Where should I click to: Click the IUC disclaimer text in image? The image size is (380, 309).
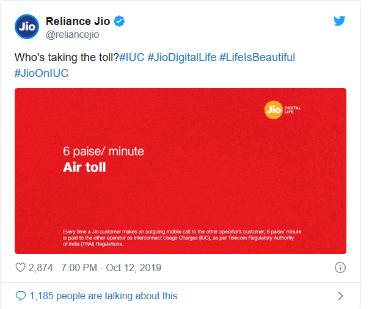pyautogui.click(x=182, y=238)
